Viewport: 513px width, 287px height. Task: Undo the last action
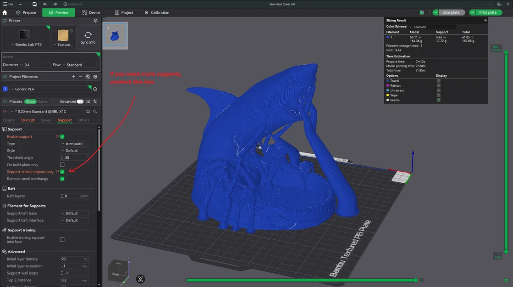coord(45,4)
